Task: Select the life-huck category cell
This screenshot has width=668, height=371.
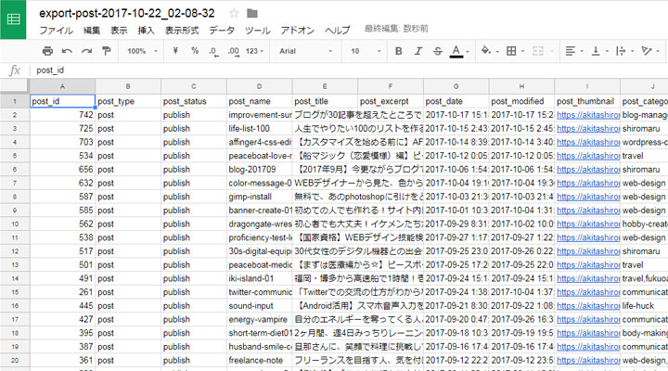Action: point(644,306)
